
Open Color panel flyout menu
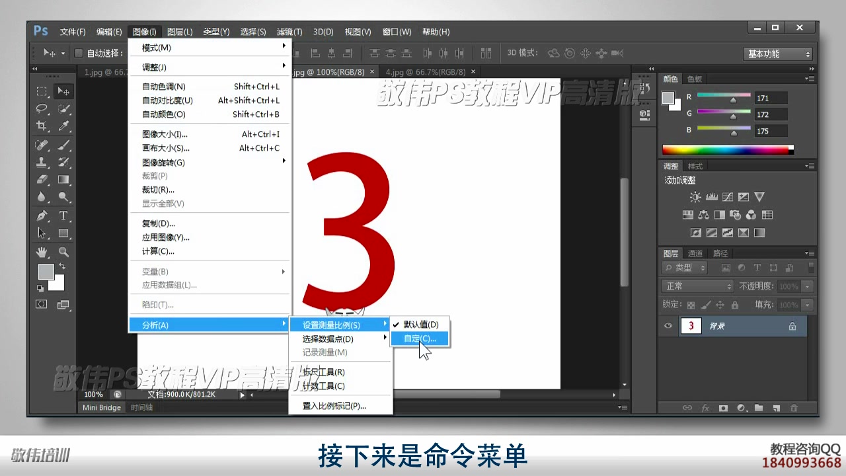pyautogui.click(x=809, y=79)
